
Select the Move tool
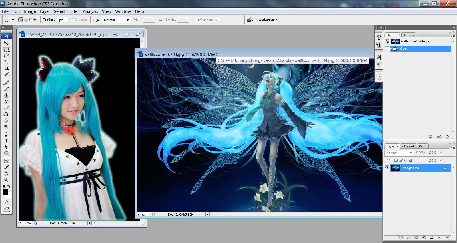tap(6, 43)
